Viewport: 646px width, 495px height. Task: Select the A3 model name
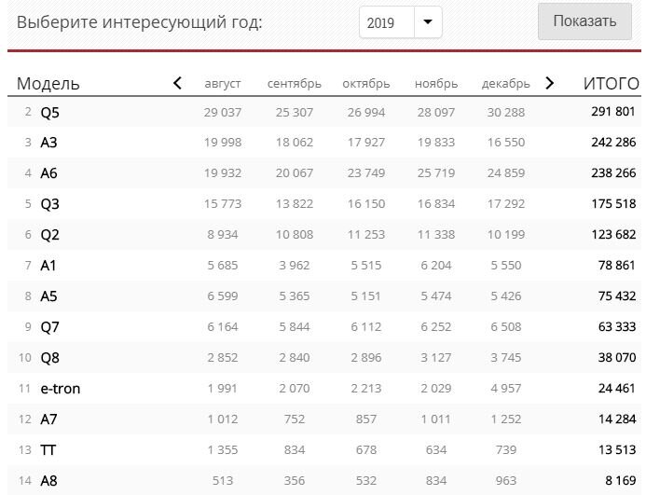(x=48, y=143)
